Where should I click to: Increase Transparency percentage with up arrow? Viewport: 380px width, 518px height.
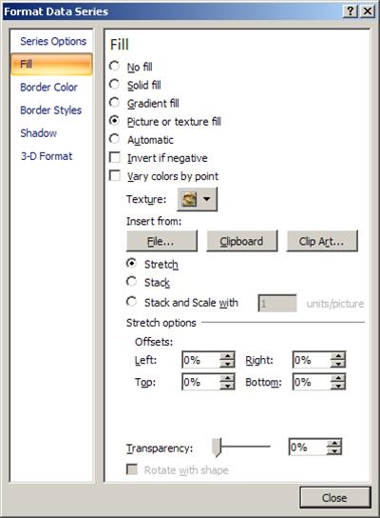334,444
